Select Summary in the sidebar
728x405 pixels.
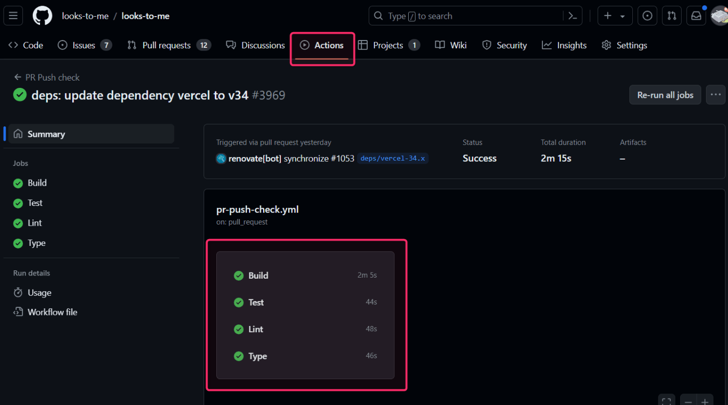[91, 134]
